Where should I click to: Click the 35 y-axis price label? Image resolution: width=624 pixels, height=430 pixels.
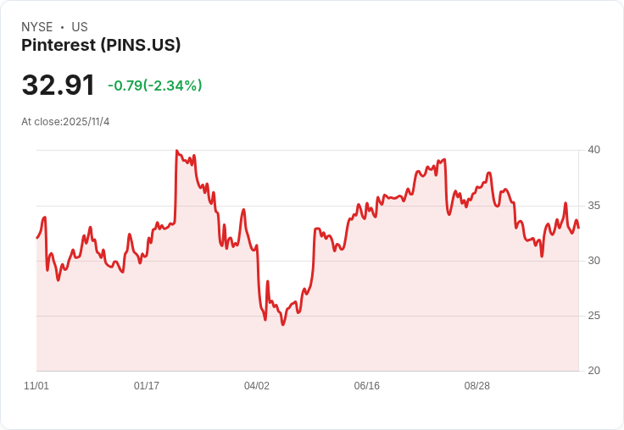(594, 206)
